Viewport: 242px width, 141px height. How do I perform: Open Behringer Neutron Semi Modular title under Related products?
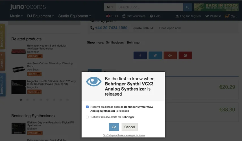pos(47,47)
